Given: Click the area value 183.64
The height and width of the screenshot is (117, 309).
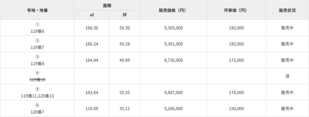Looking at the screenshot, I should point(92,92).
